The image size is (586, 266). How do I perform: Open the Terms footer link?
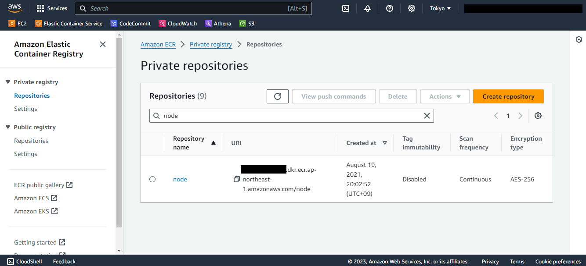[x=517, y=262]
